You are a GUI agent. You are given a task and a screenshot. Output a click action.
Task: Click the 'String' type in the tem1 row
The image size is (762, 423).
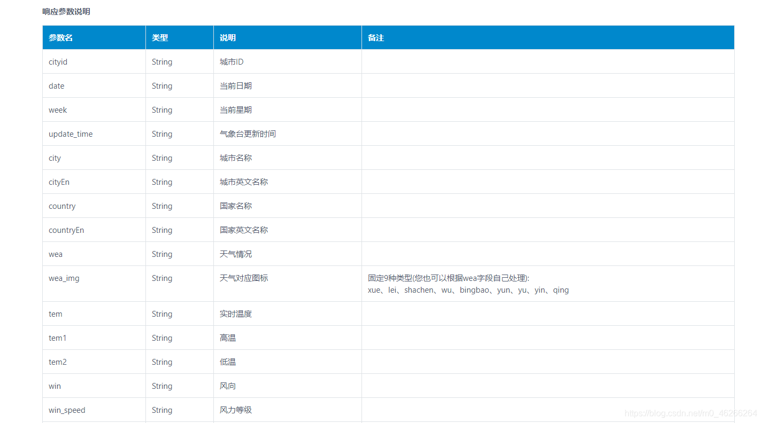[x=162, y=338]
